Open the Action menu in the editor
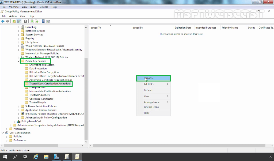This screenshot has width=274, height=161. pos(13,16)
